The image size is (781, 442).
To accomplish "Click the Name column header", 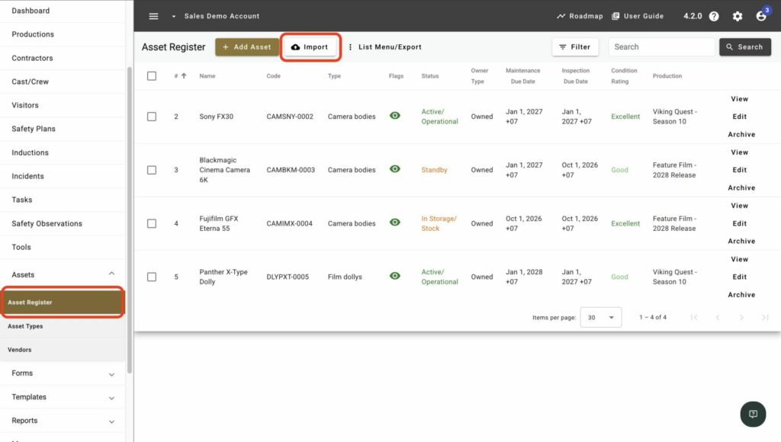I will tap(207, 75).
